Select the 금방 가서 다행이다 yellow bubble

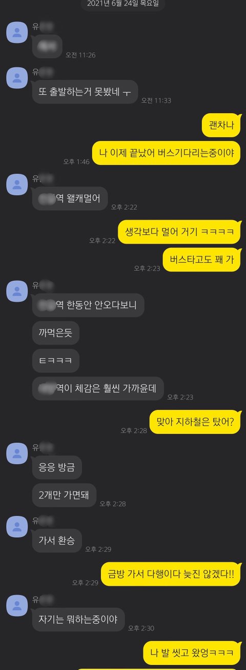click(x=171, y=574)
